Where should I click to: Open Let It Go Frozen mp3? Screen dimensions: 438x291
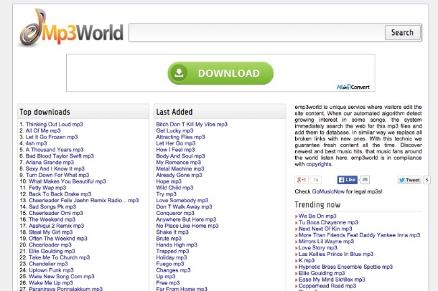(52, 137)
